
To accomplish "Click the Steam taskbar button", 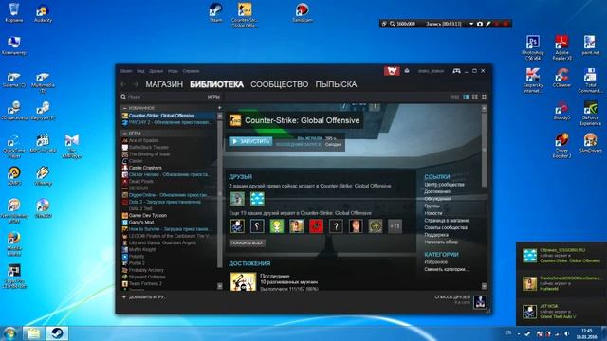I will tap(57, 333).
